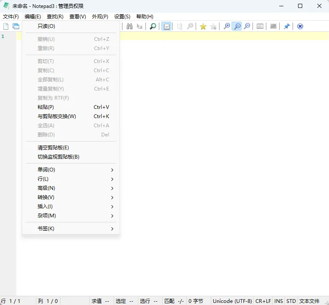Click the grayed 全选(A) menu entry
The height and width of the screenshot is (305, 329).
tap(71, 126)
